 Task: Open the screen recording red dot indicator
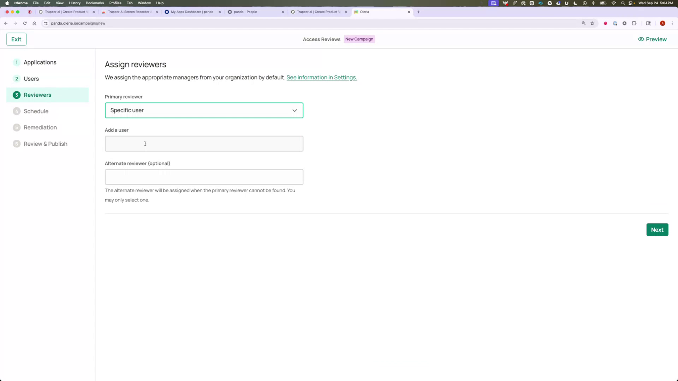606,23
